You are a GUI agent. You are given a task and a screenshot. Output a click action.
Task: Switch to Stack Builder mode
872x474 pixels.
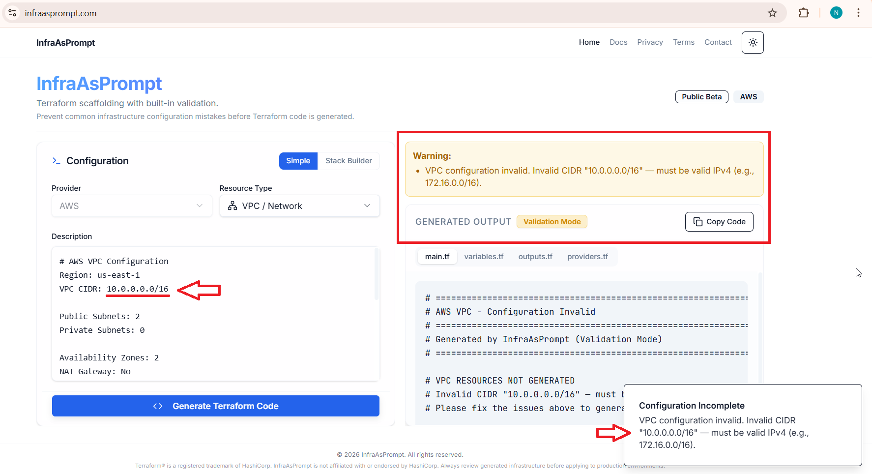click(349, 161)
